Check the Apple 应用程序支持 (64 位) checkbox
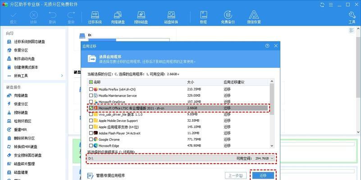 91,126
